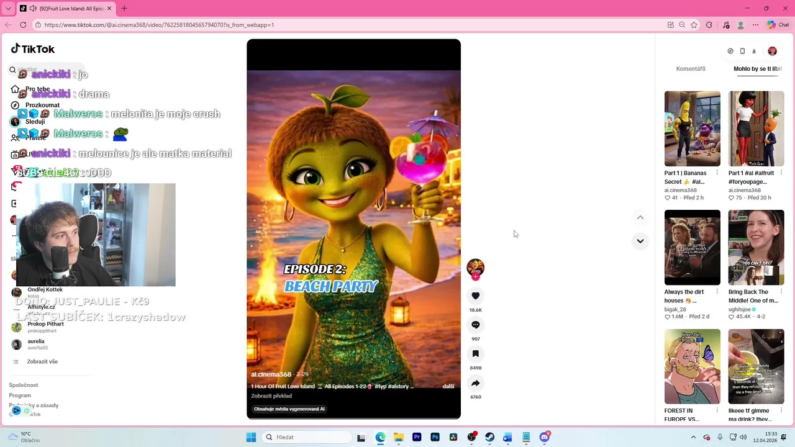Reload the page with the refresh icon
The image size is (795, 447).
[23, 25]
